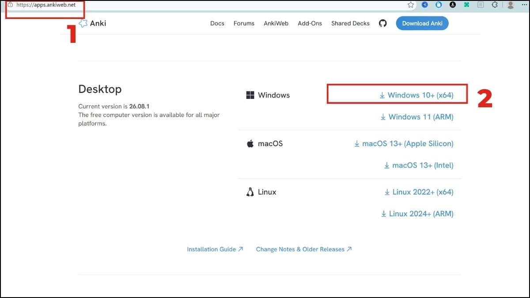Download Windows 10+ (x64) installer

click(416, 95)
